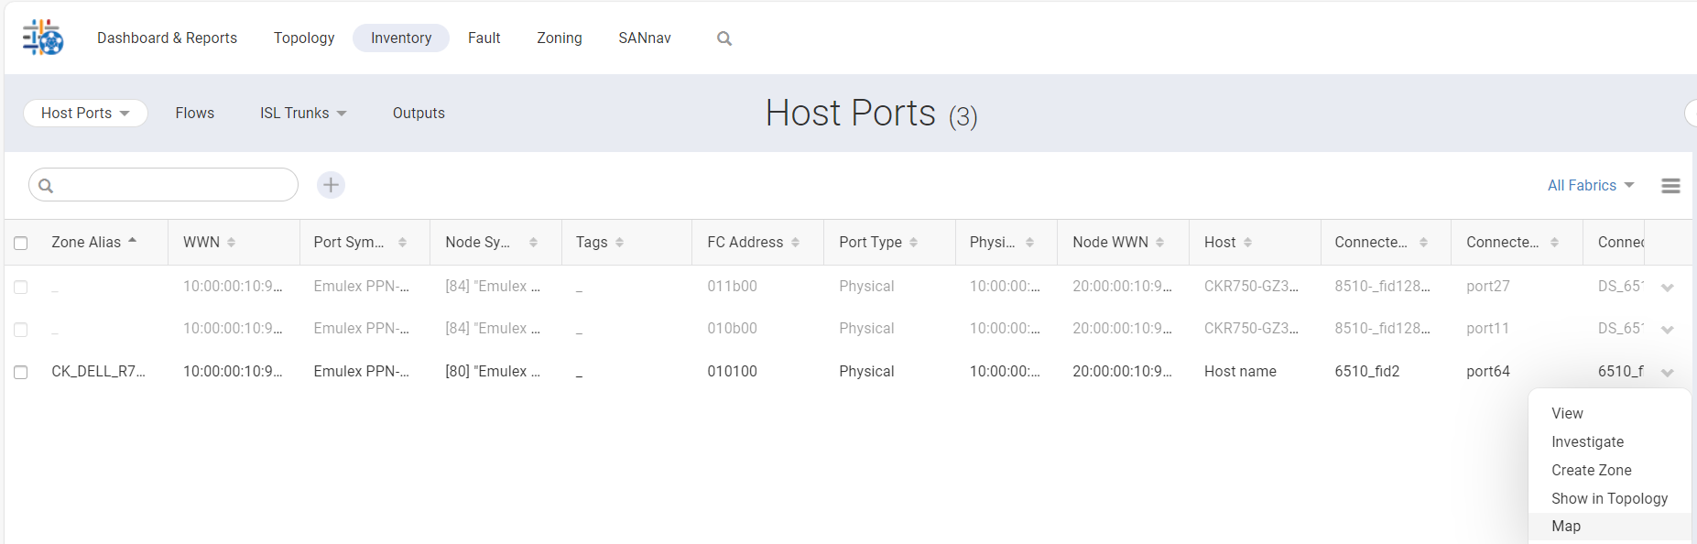The height and width of the screenshot is (544, 1697).
Task: Select the CK_DELL_R7 row checkbox
Action: pos(21,373)
